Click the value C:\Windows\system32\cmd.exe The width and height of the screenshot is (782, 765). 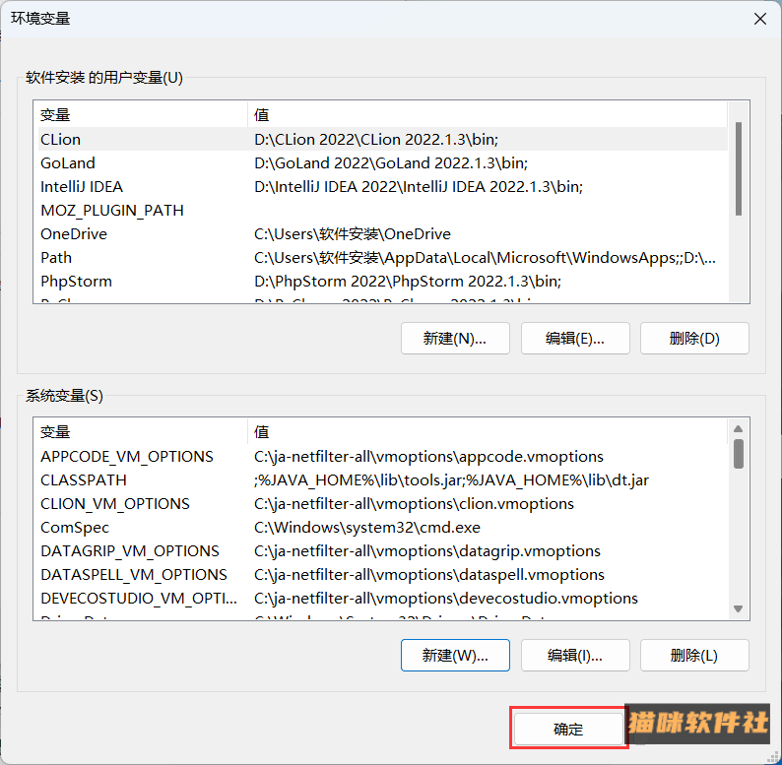pos(367,528)
